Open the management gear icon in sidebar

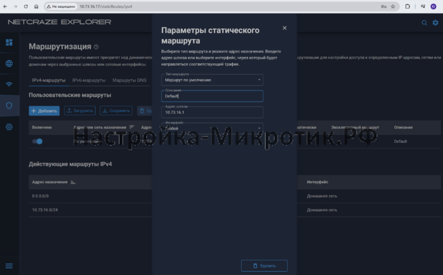coord(9,127)
